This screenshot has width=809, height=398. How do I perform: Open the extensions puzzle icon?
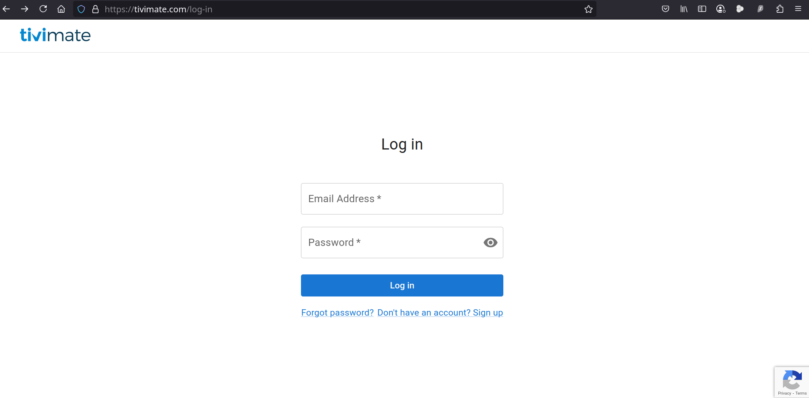[x=780, y=9]
